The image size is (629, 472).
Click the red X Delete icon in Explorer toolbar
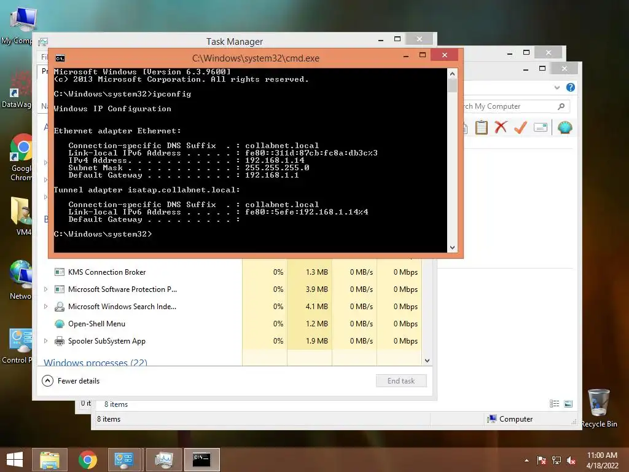(x=501, y=127)
